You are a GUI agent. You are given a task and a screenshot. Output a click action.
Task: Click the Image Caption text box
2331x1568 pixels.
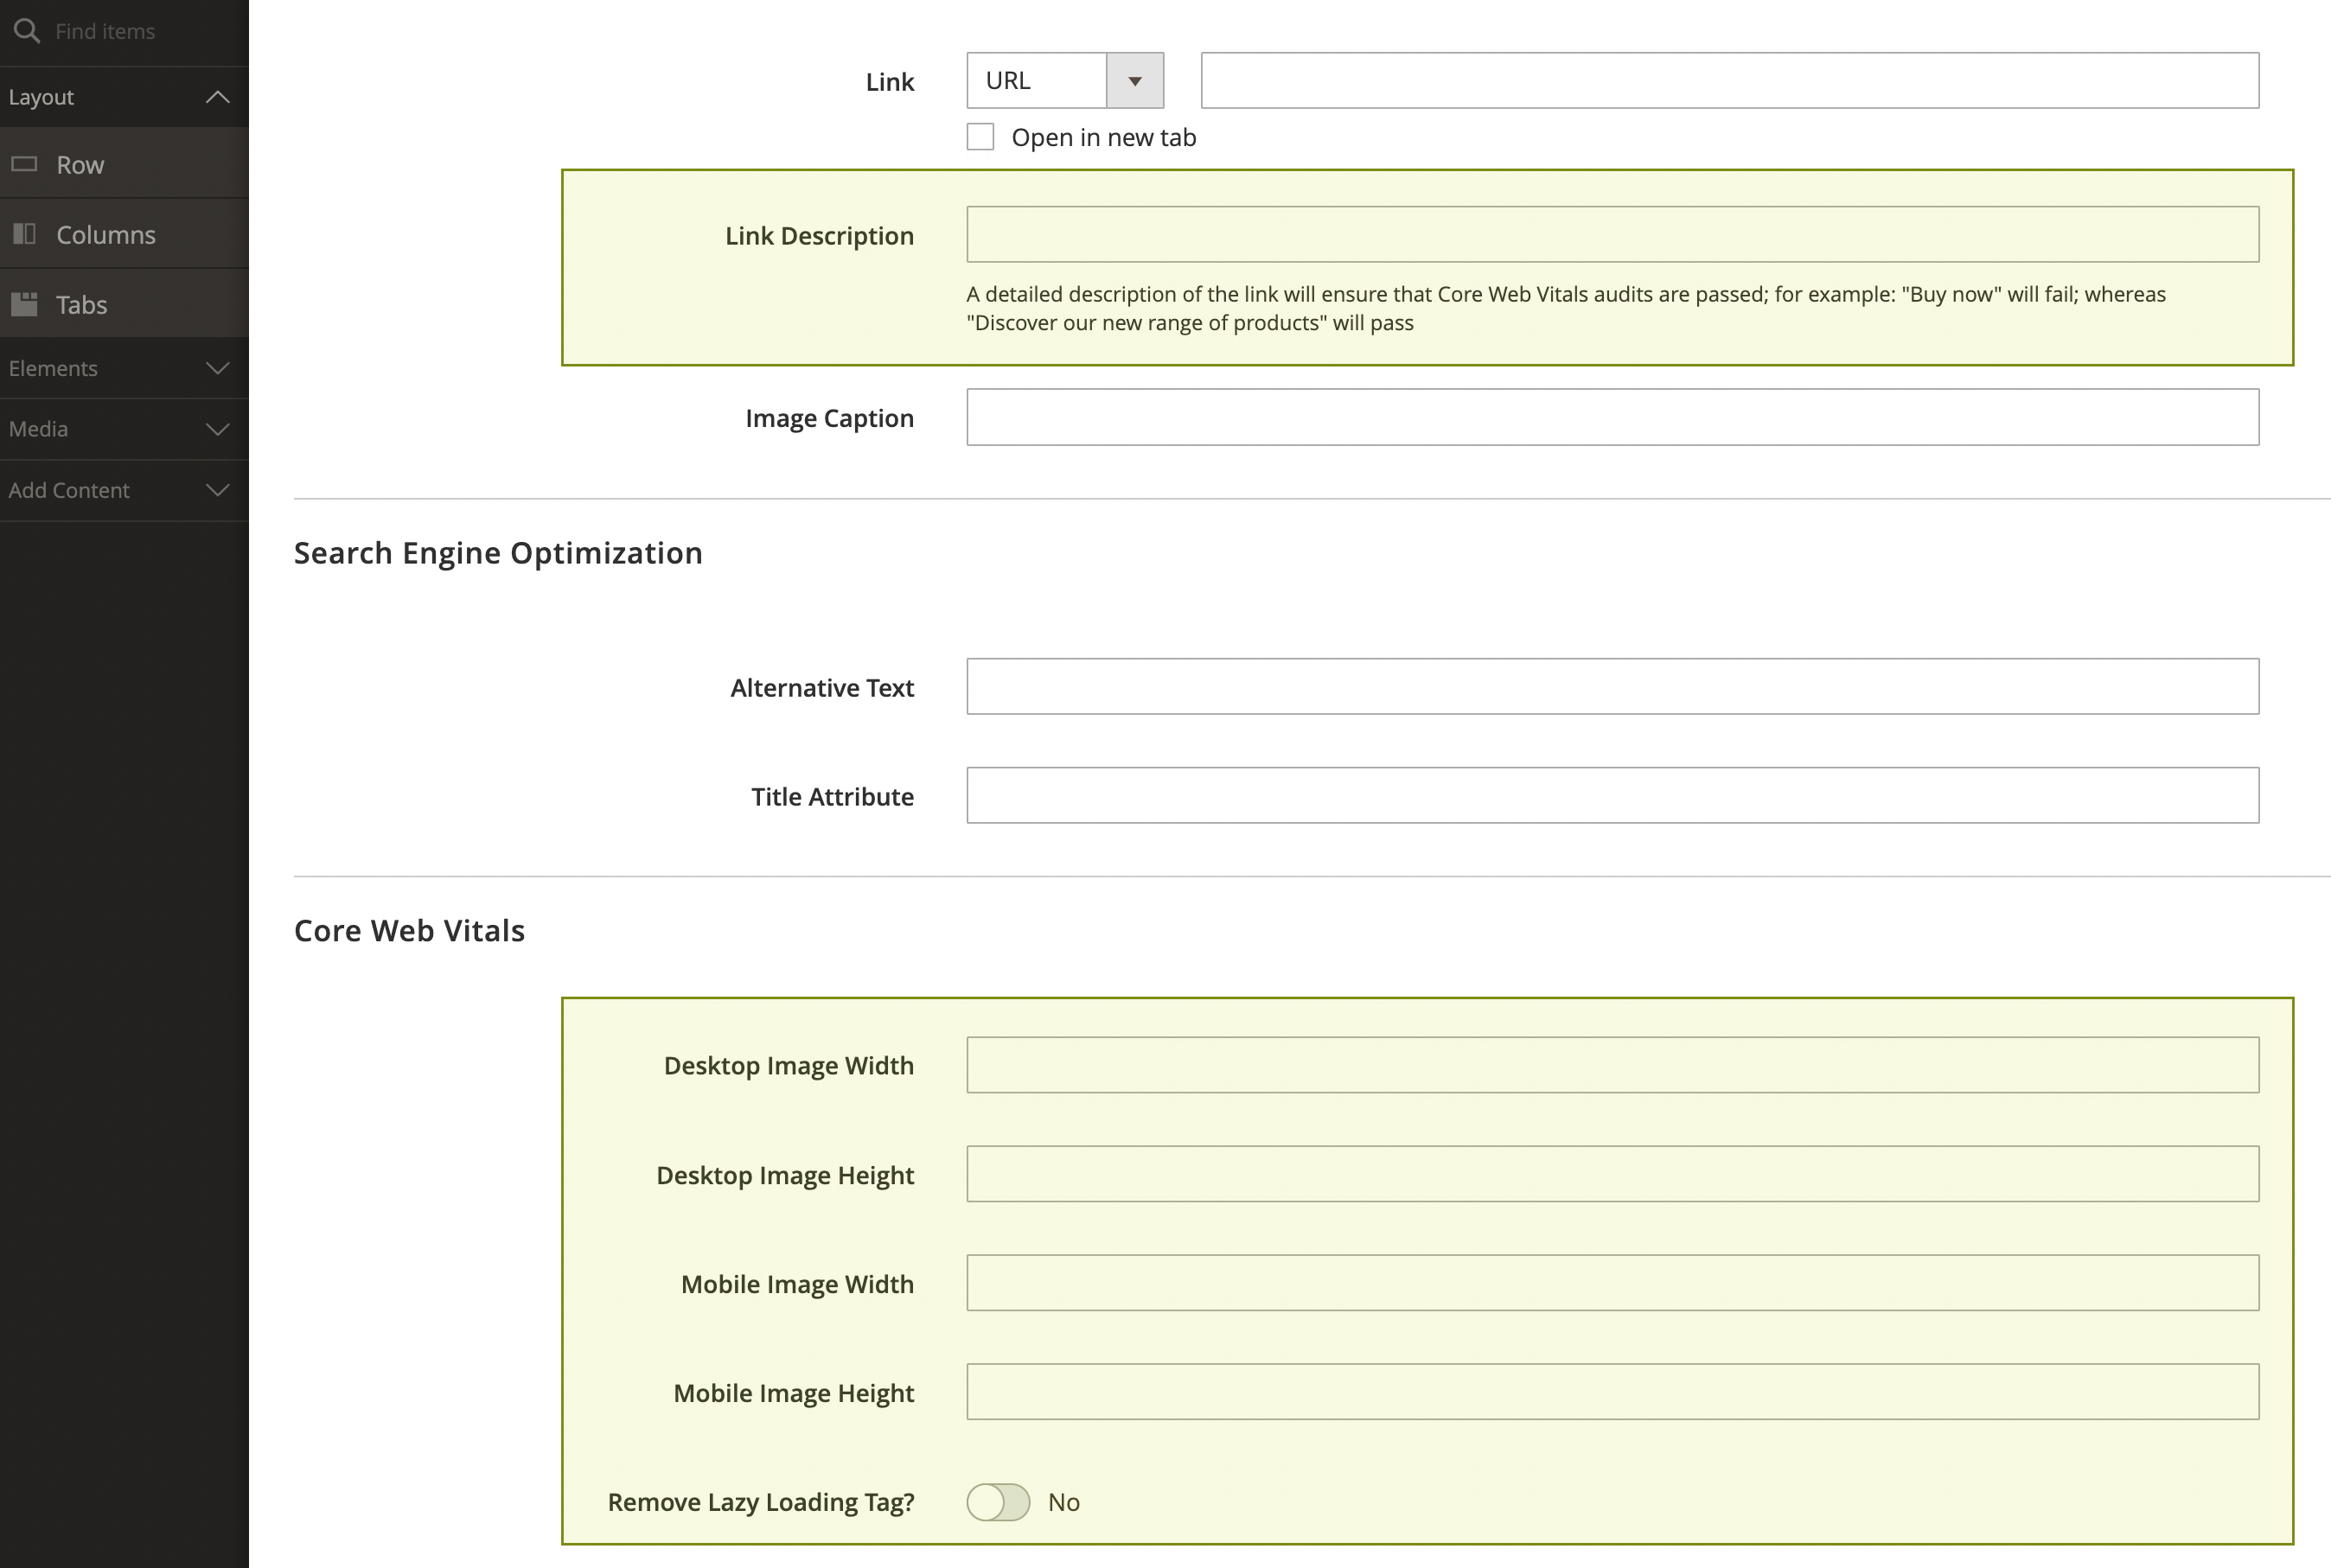click(1612, 417)
